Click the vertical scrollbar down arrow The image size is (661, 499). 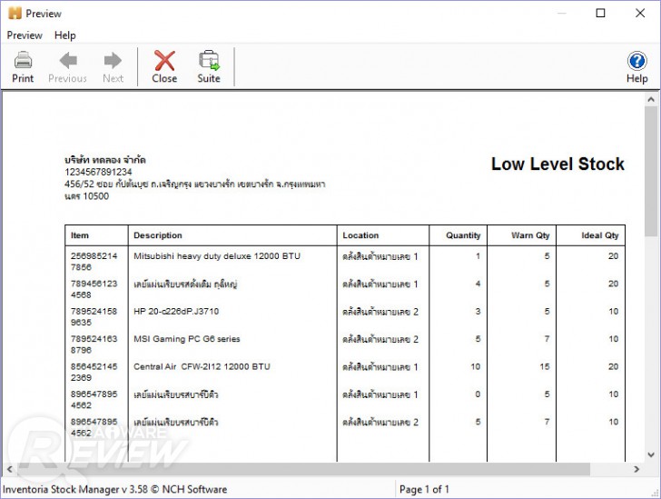(651, 454)
